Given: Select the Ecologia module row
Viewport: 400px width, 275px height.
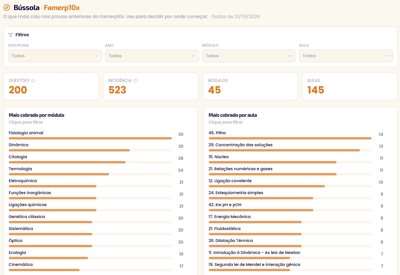Looking at the screenshot, I should point(96,255).
